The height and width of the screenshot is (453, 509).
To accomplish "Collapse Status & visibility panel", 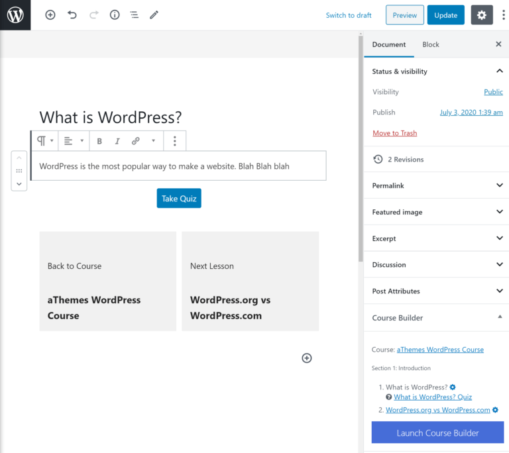I will tap(437, 72).
